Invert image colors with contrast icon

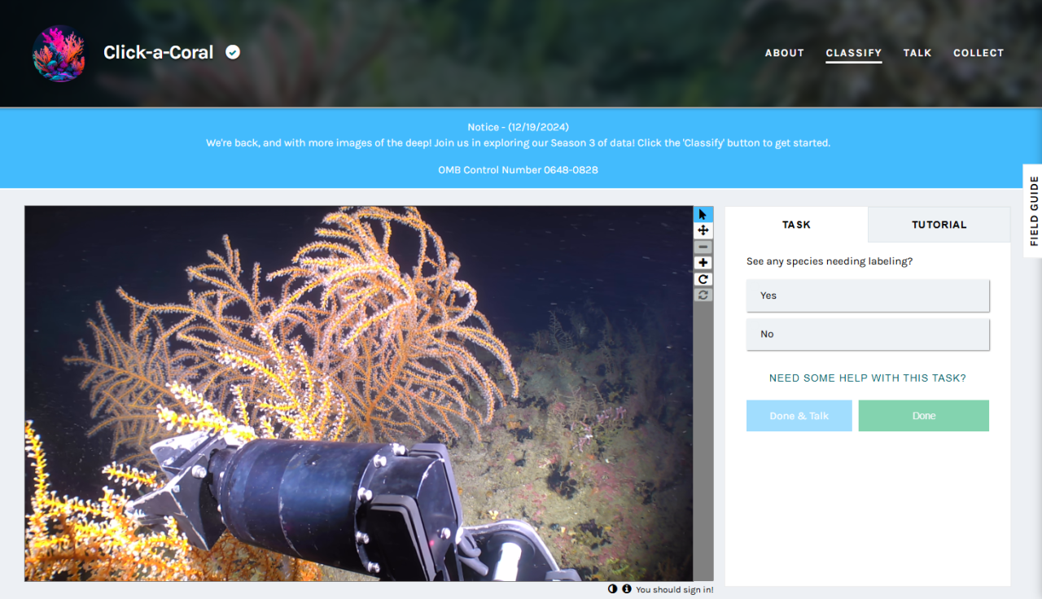(x=612, y=589)
